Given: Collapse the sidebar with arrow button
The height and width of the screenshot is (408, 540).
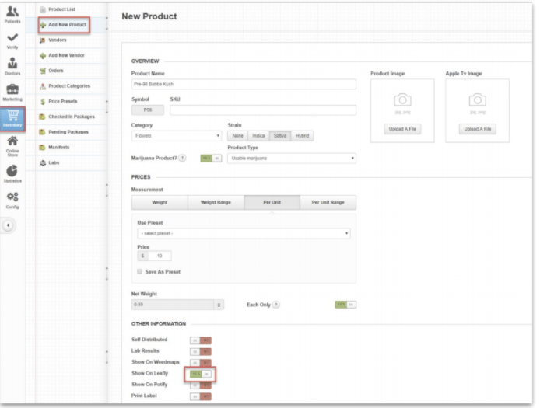Looking at the screenshot, I should pyautogui.click(x=9, y=225).
